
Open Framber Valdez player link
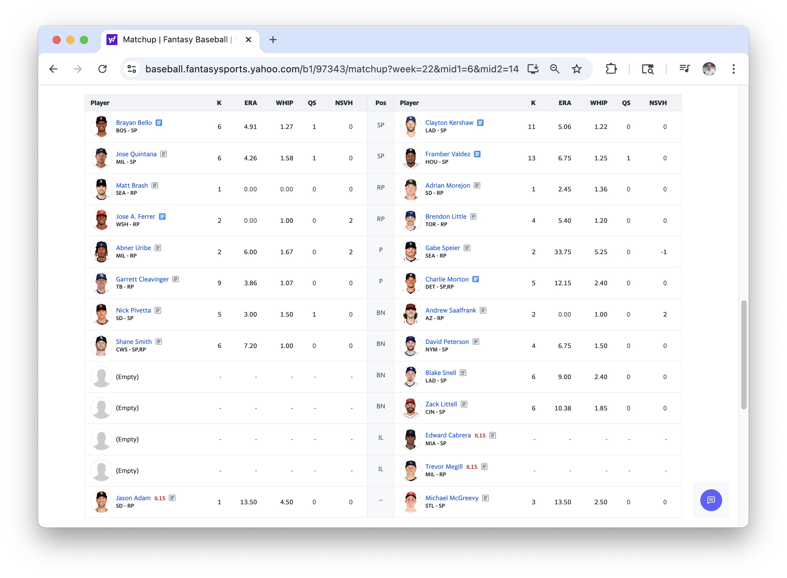pyautogui.click(x=447, y=154)
